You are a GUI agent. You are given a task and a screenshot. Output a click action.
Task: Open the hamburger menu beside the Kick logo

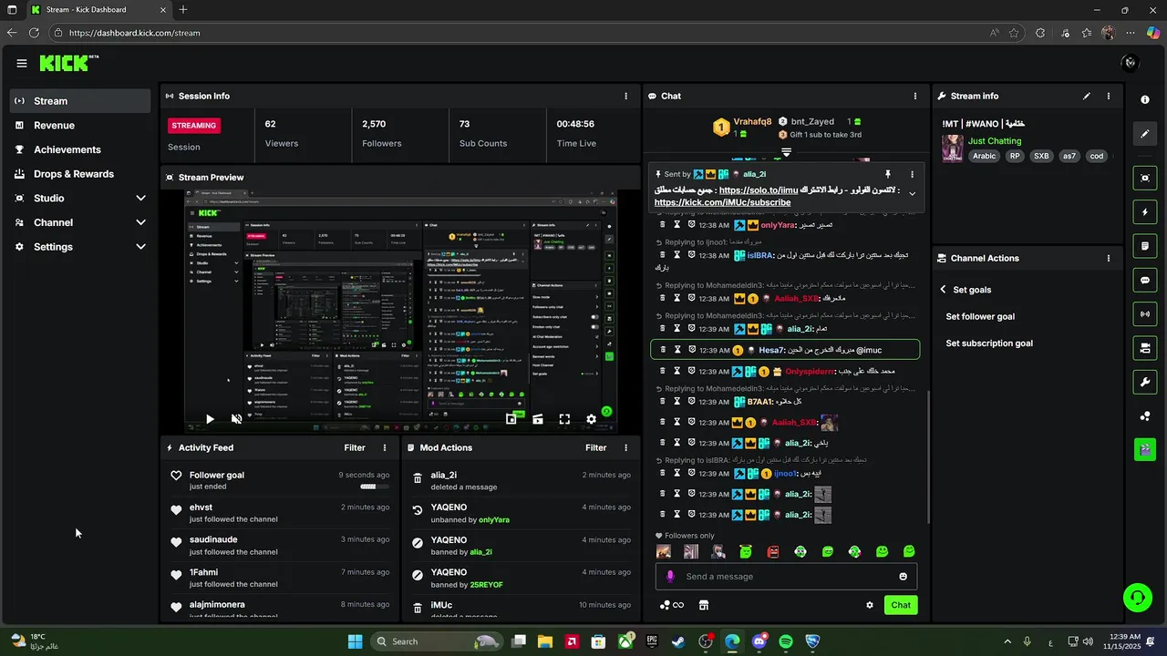coord(22,63)
